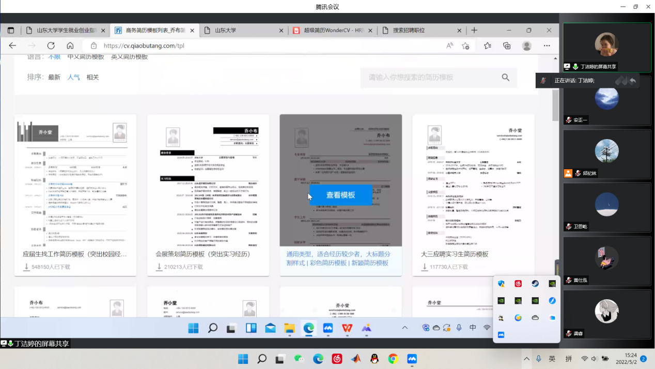Open WeChat from the bottom taskbar
This screenshot has width=655, height=369.
click(x=299, y=359)
